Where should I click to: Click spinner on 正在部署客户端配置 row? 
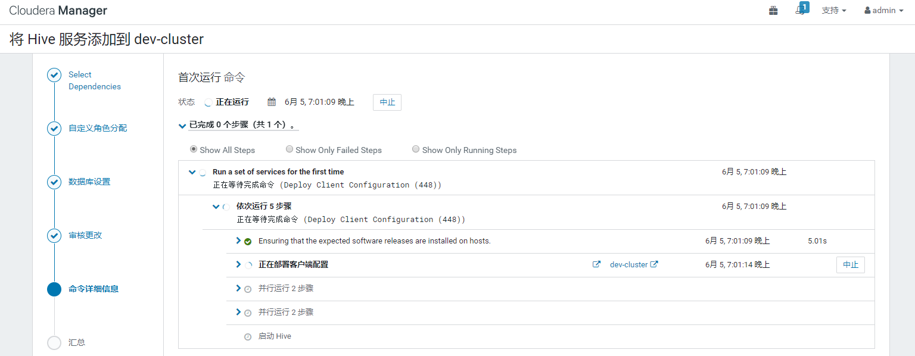point(248,265)
